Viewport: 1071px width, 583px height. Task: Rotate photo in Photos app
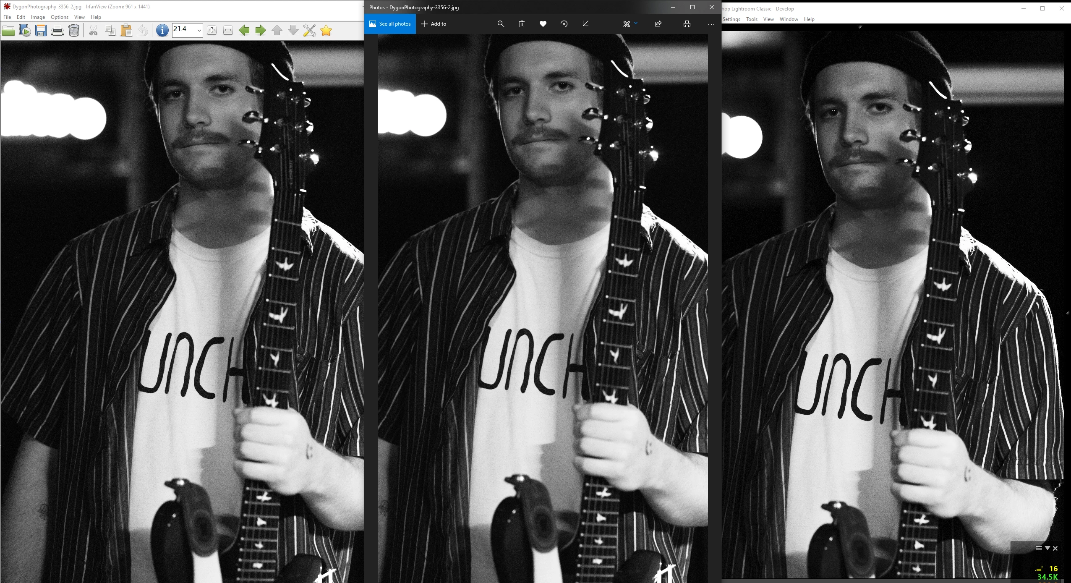click(x=564, y=24)
